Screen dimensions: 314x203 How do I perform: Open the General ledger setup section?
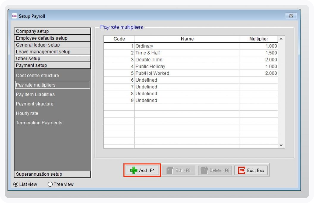[x=52, y=45]
